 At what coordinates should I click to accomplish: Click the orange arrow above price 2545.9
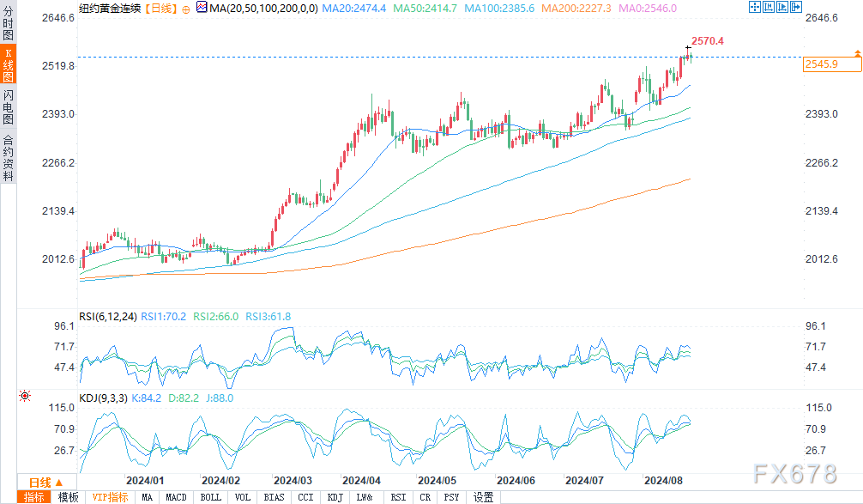858,53
